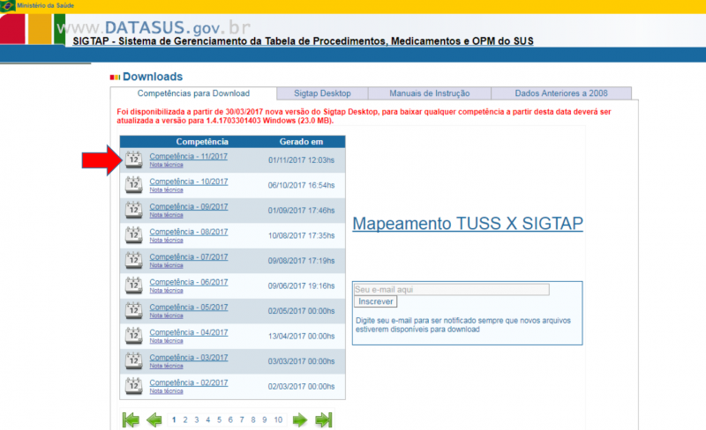706x430 pixels.
Task: Jump to last page with green arrow
Action: [x=324, y=419]
